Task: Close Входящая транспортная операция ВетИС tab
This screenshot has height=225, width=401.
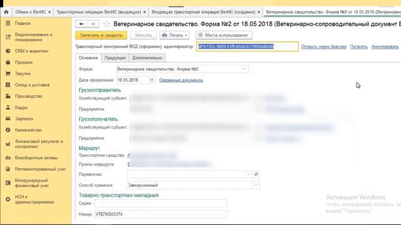Action: pyautogui.click(x=259, y=12)
